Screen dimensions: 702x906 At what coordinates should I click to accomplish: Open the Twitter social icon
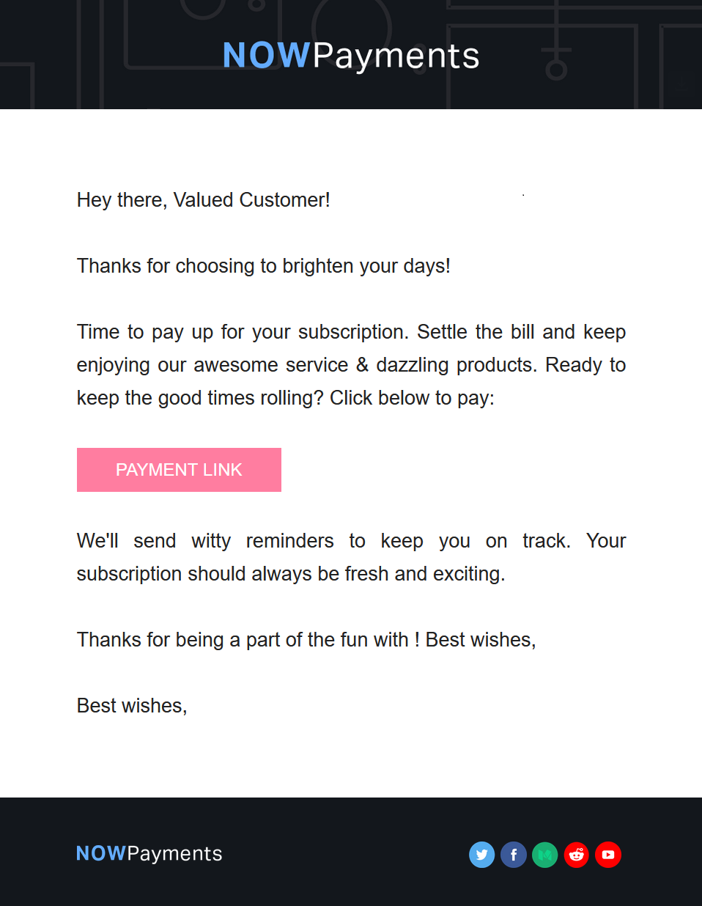coord(481,855)
